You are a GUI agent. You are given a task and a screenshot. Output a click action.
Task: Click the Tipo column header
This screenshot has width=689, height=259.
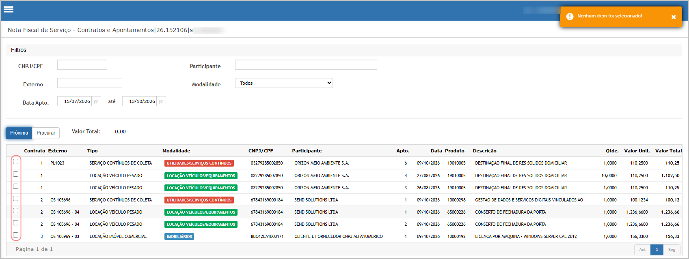(x=93, y=151)
